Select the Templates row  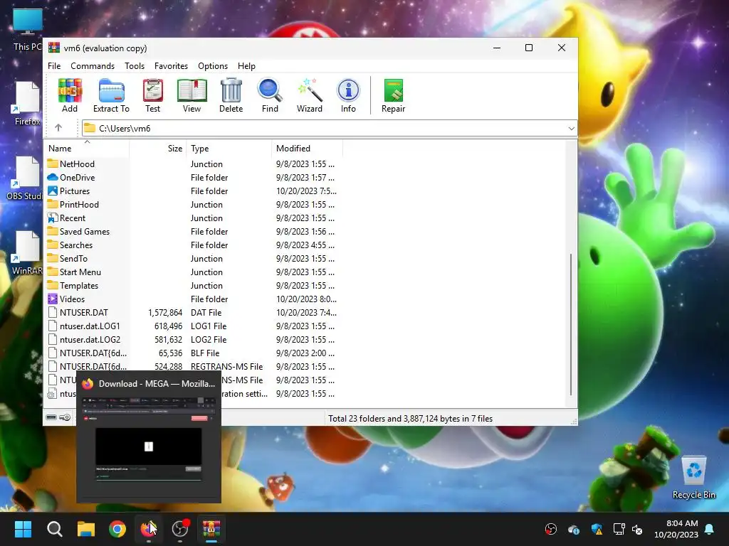192,285
